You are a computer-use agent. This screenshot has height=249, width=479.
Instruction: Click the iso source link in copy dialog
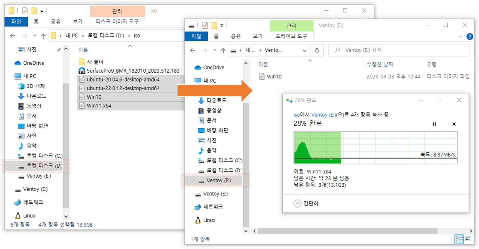tap(296, 115)
